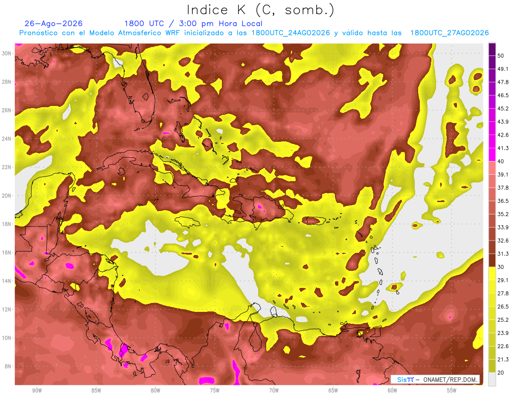Screen dimensions: 512x396
Task: Click the colorbar value "36.5"
Action: [x=503, y=201]
